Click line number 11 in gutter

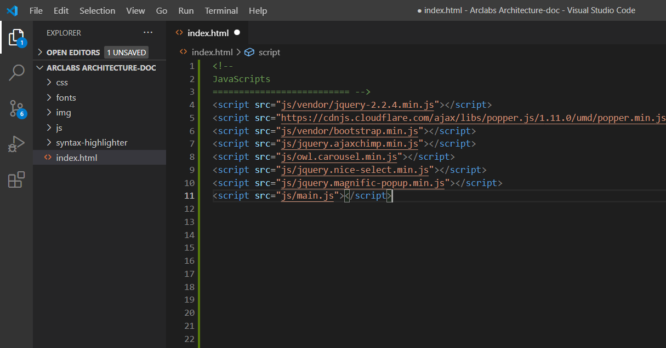tap(189, 195)
